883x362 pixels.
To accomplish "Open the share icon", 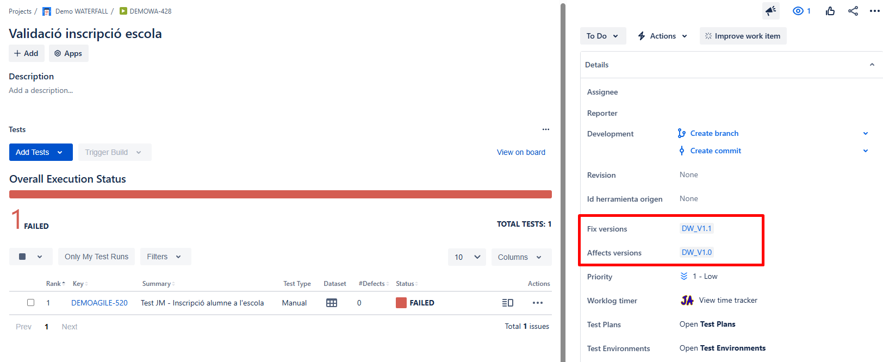I will [x=853, y=11].
